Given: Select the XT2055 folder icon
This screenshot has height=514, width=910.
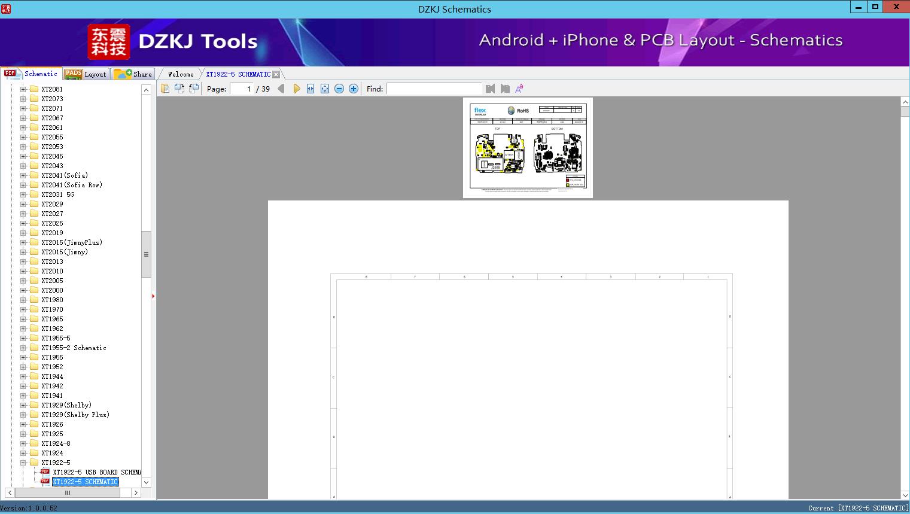Looking at the screenshot, I should point(34,137).
